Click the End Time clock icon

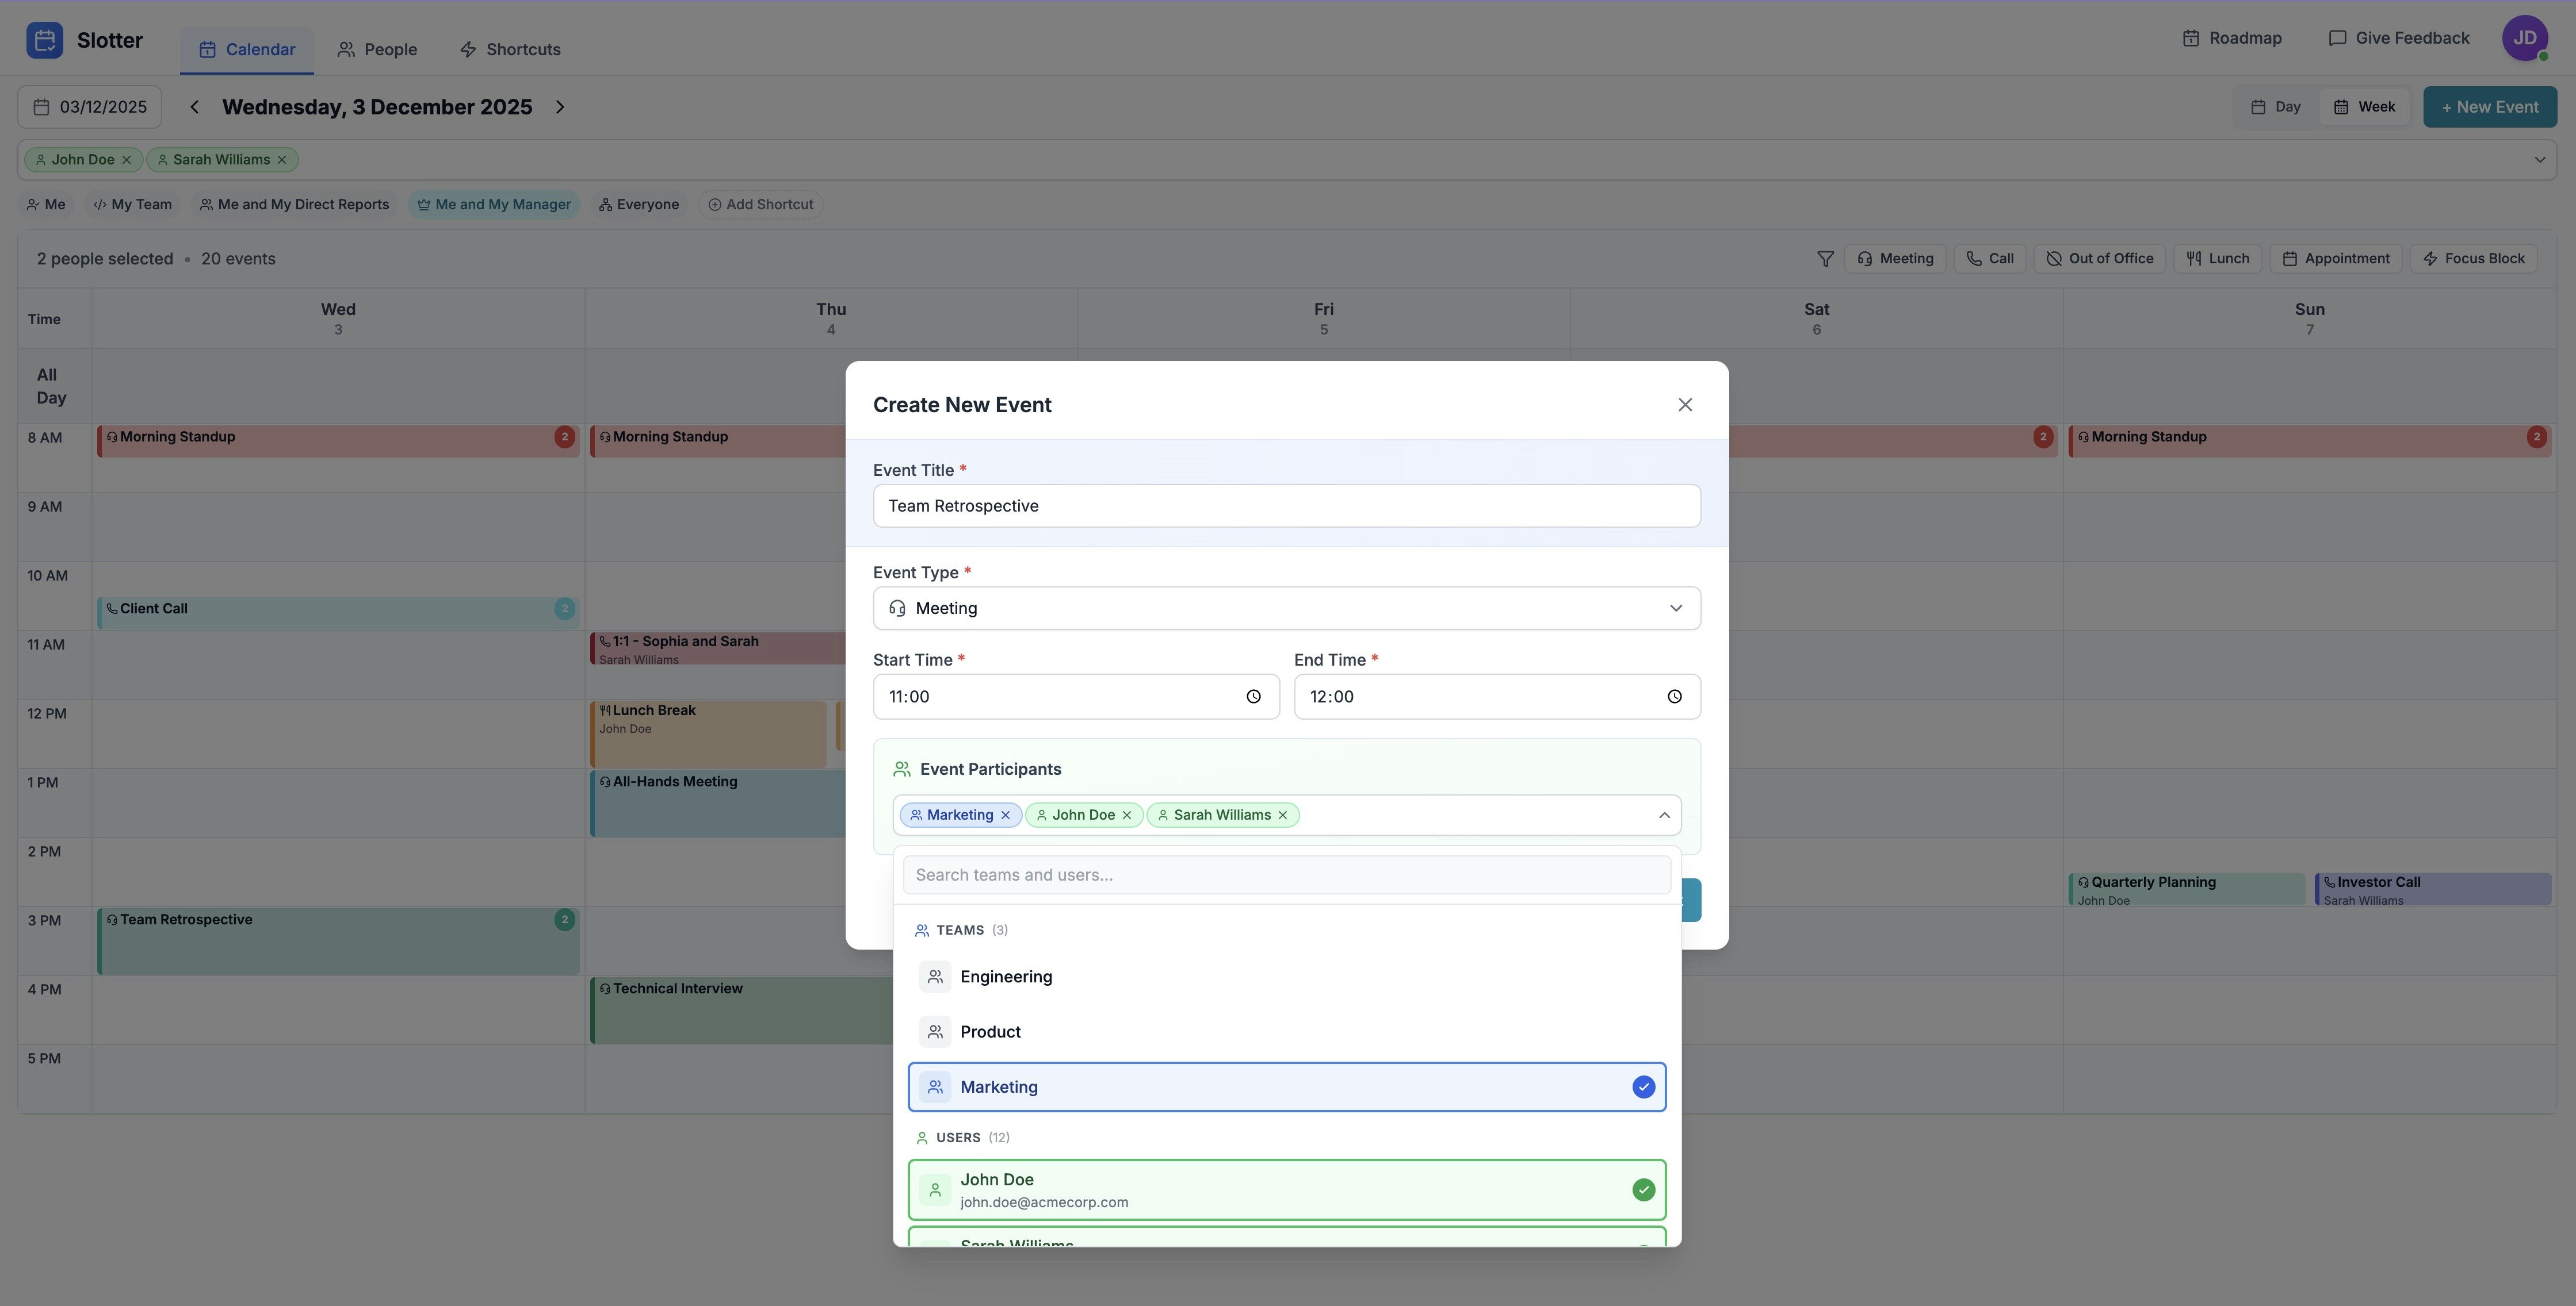point(1674,697)
